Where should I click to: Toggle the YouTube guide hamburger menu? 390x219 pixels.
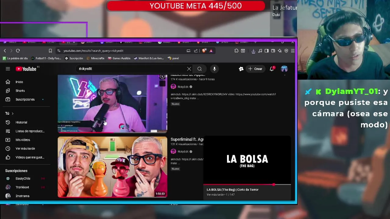[x=8, y=69]
